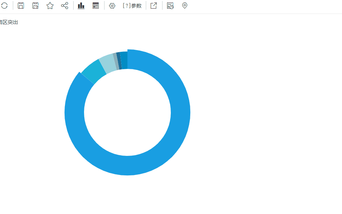The height and width of the screenshot is (214, 342).
Task: Click the refresh icon in the toolbar
Action: point(4,6)
